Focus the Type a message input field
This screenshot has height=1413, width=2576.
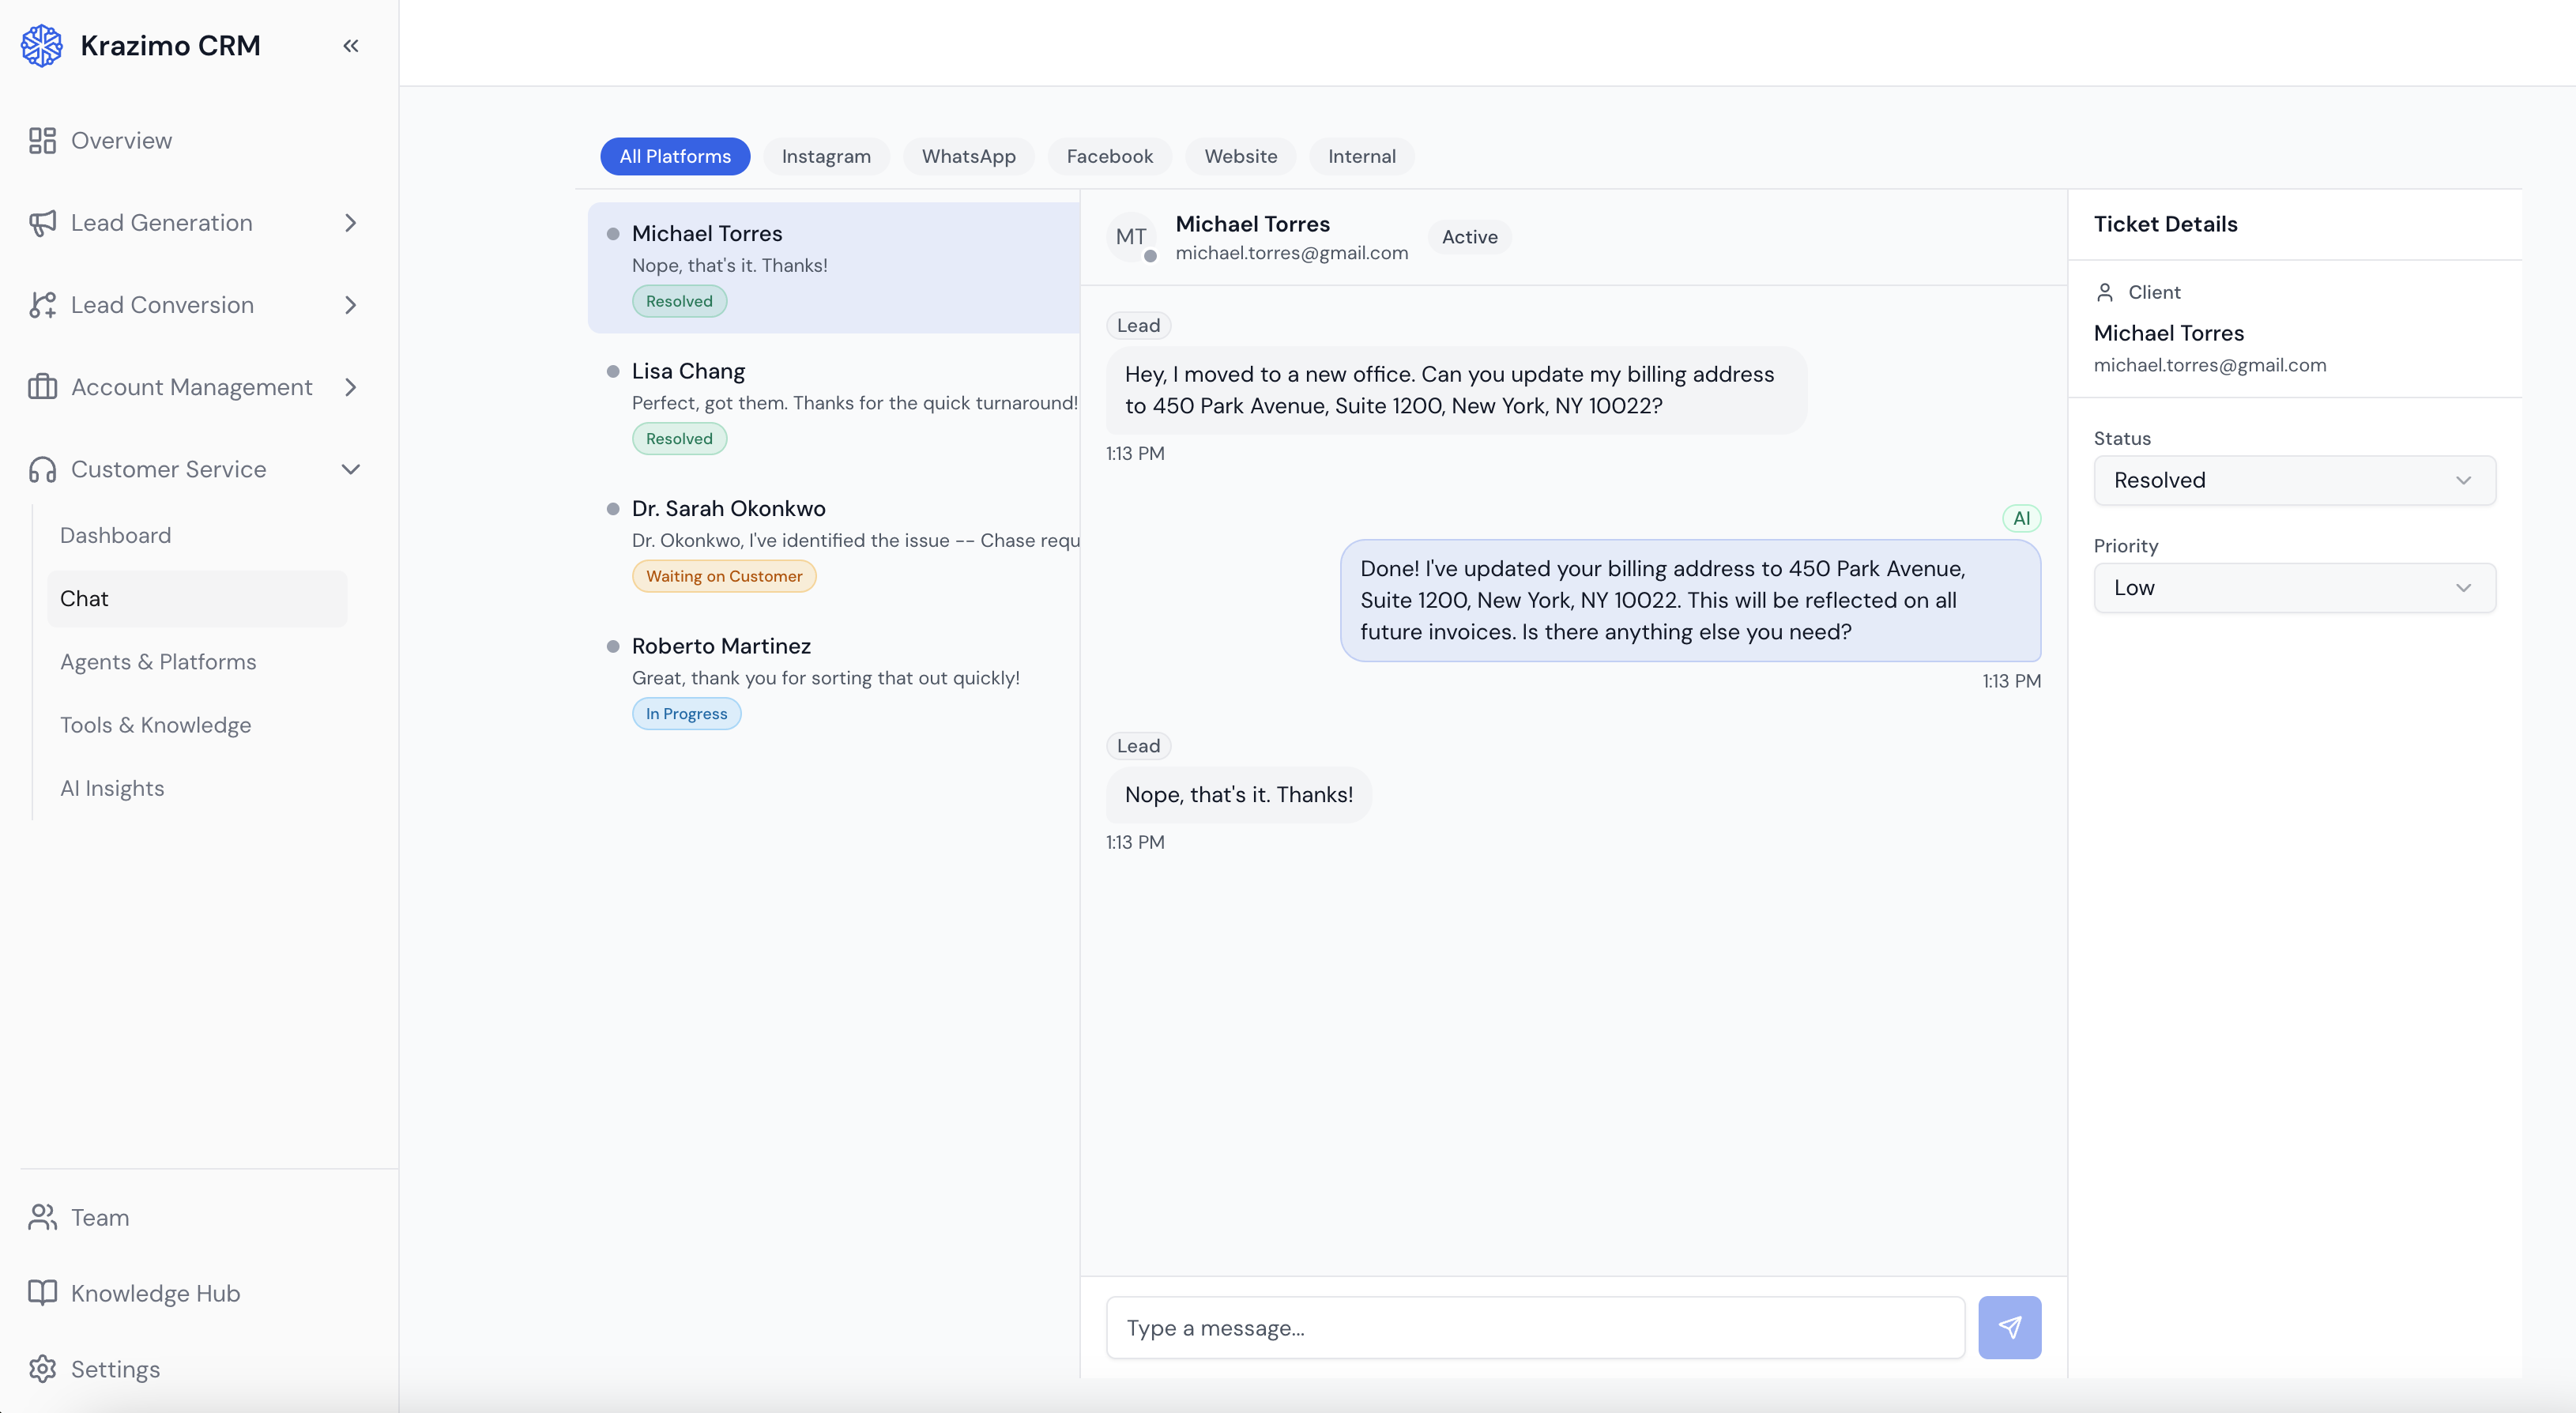pos(1535,1328)
